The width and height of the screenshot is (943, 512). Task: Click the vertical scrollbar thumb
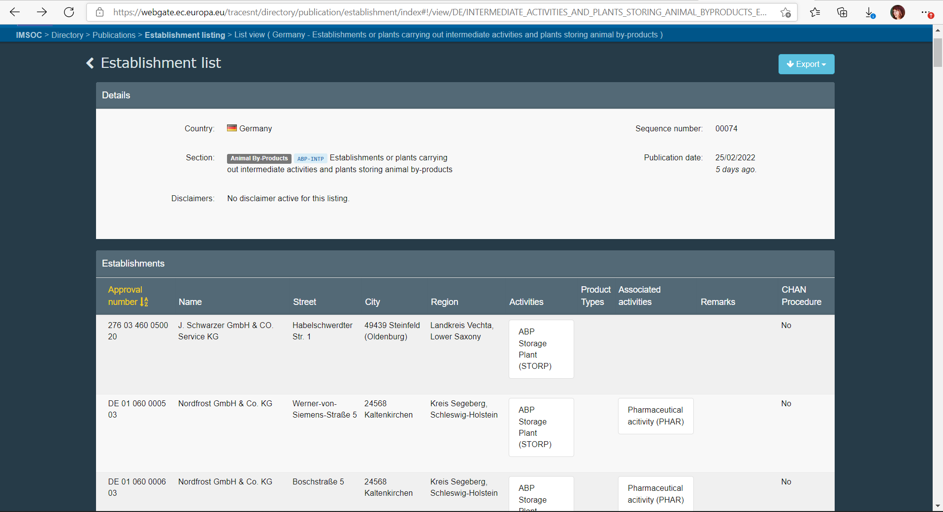coord(938,52)
